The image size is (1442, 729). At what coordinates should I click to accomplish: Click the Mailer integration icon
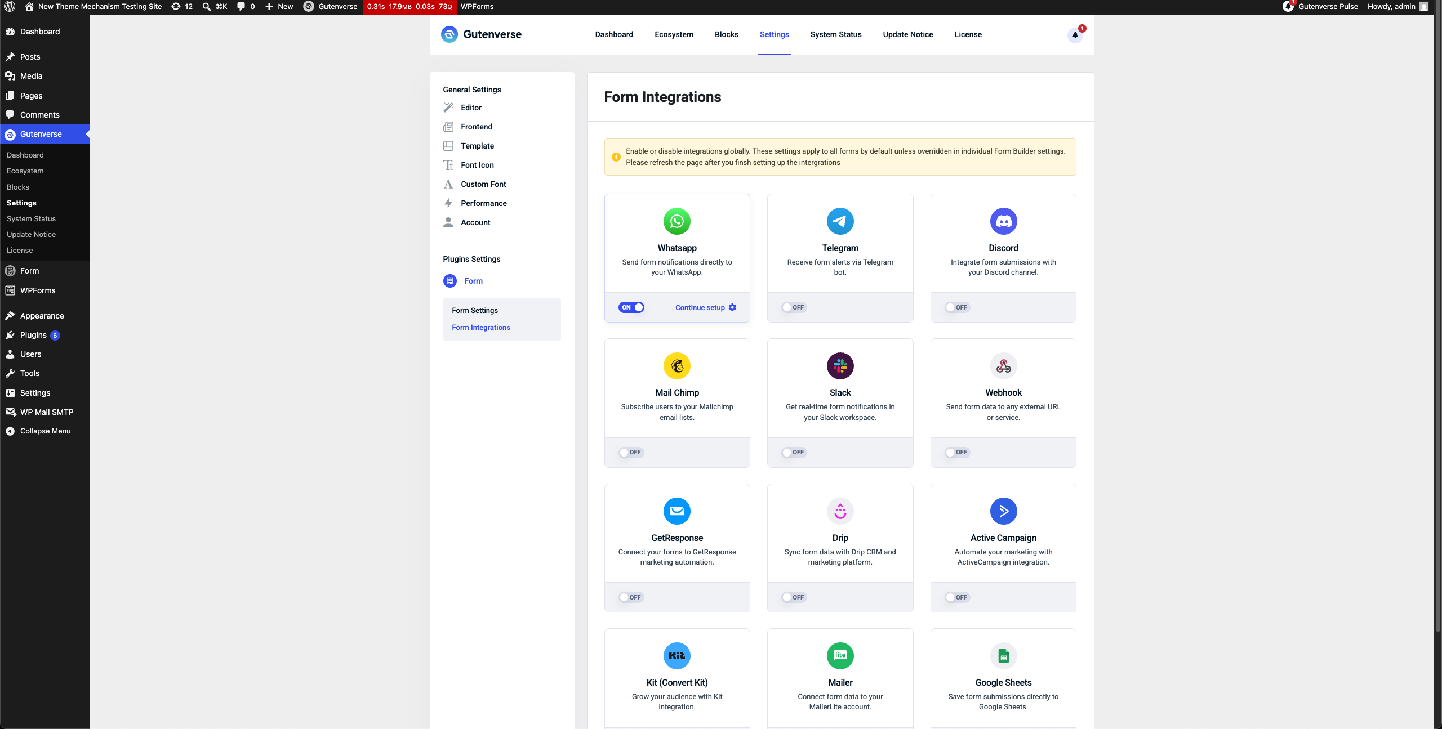(x=840, y=656)
